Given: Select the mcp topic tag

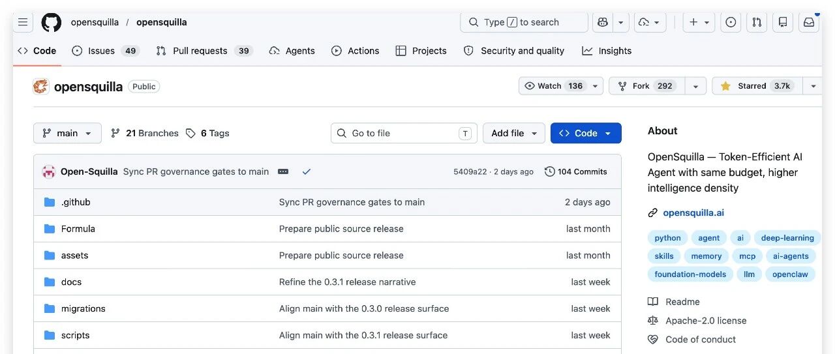Looking at the screenshot, I should 748,256.
